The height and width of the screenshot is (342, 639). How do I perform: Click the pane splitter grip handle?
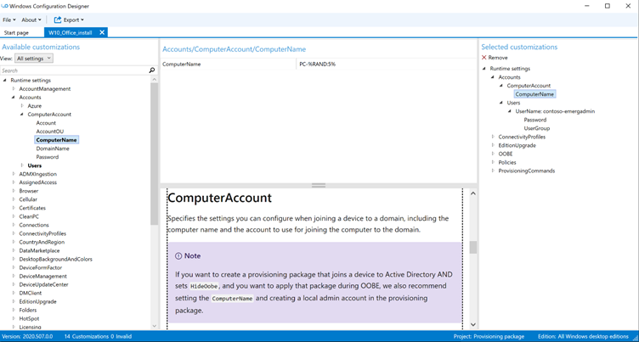click(x=319, y=185)
